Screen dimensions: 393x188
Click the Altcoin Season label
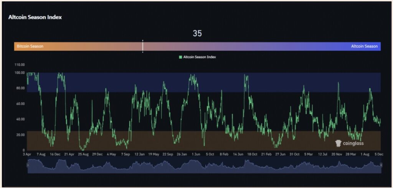[x=364, y=46]
